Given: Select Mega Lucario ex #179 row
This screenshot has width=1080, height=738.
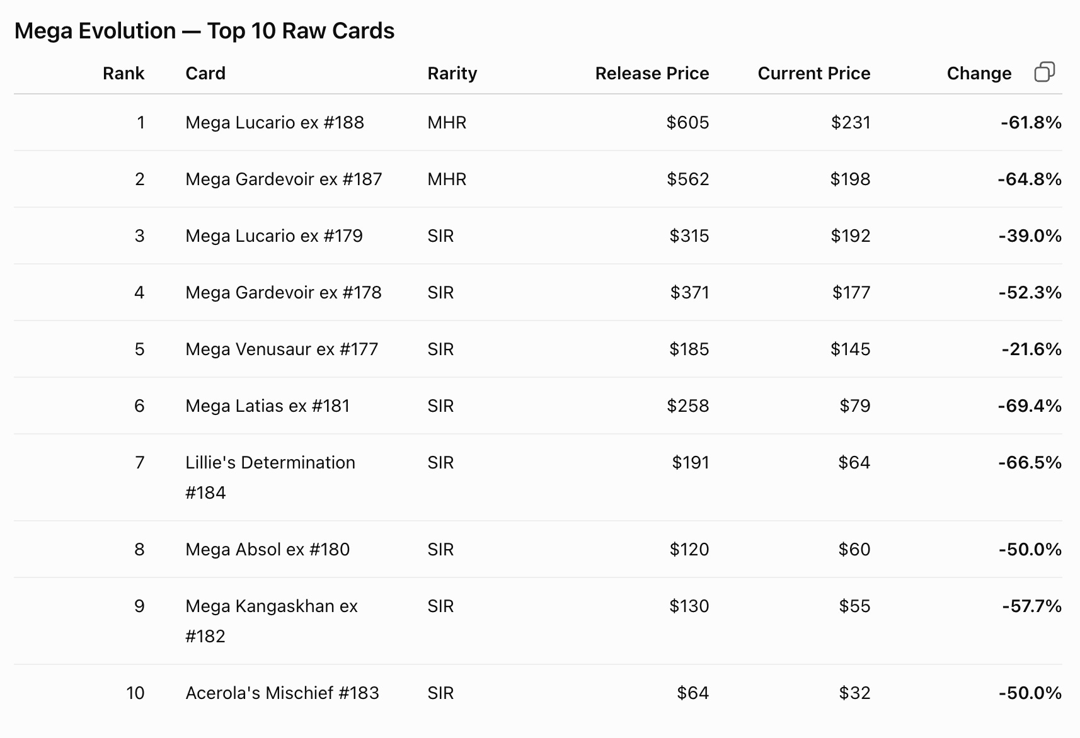Looking at the screenshot, I should 538,236.
